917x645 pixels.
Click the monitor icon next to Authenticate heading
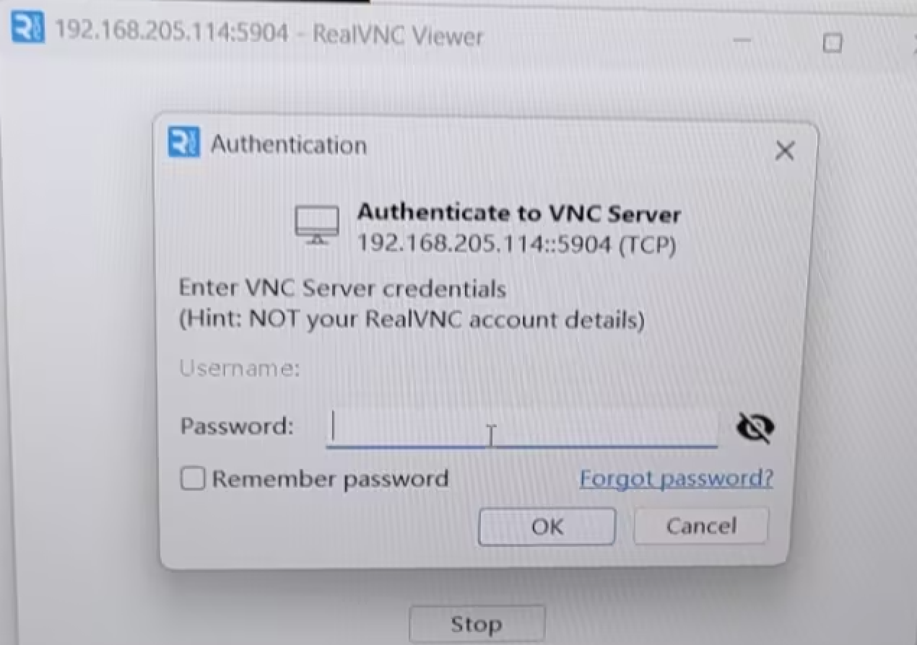click(x=317, y=225)
